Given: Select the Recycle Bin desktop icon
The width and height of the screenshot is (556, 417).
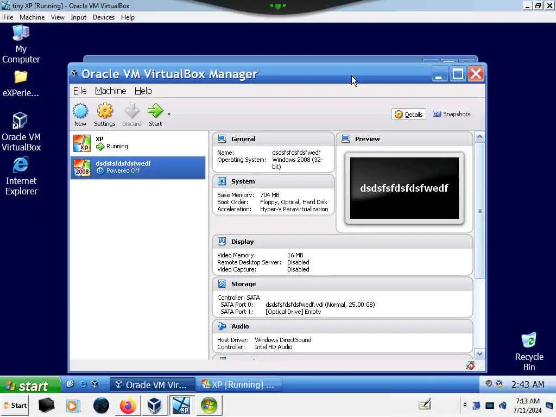Looking at the screenshot, I should tap(529, 352).
